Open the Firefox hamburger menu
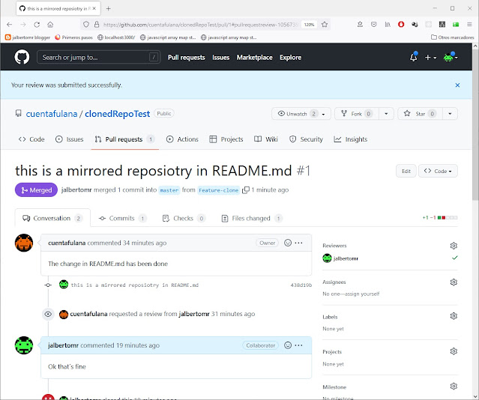 pyautogui.click(x=469, y=25)
